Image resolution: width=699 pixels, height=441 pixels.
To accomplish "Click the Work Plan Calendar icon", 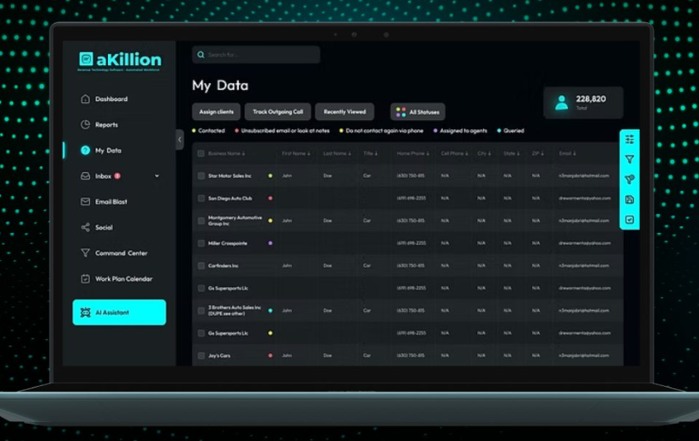I will coord(86,279).
